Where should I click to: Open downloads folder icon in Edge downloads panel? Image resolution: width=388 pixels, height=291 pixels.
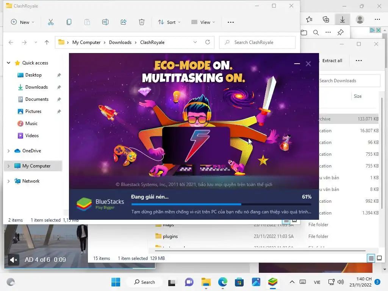tap(304, 33)
